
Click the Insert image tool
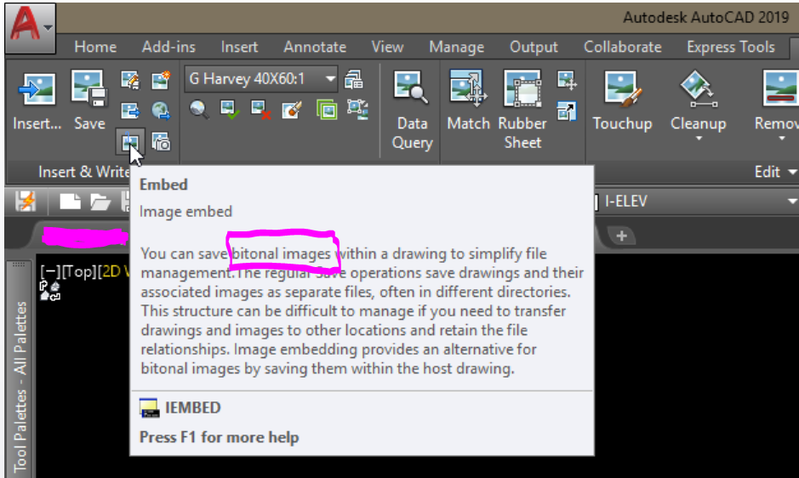coord(37,102)
